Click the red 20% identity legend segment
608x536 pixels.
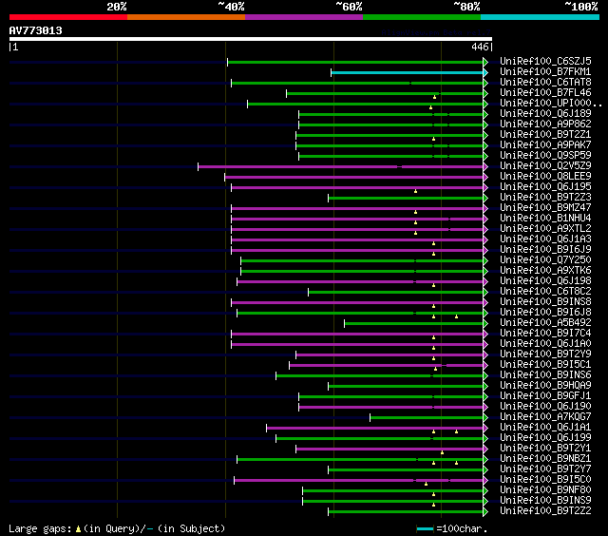pos(68,17)
